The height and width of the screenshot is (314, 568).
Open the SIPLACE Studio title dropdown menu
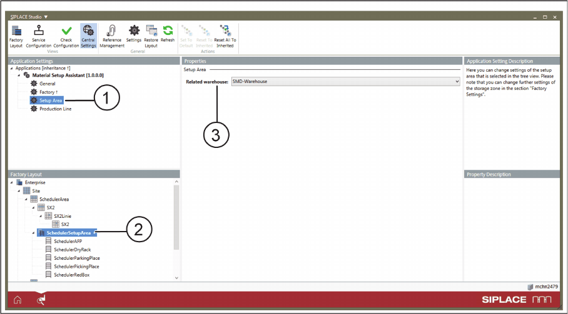click(x=46, y=17)
